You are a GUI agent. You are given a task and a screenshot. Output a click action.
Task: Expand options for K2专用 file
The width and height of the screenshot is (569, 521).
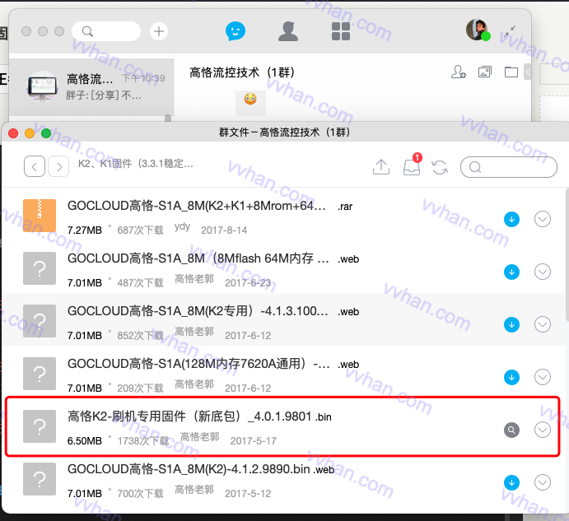[543, 324]
